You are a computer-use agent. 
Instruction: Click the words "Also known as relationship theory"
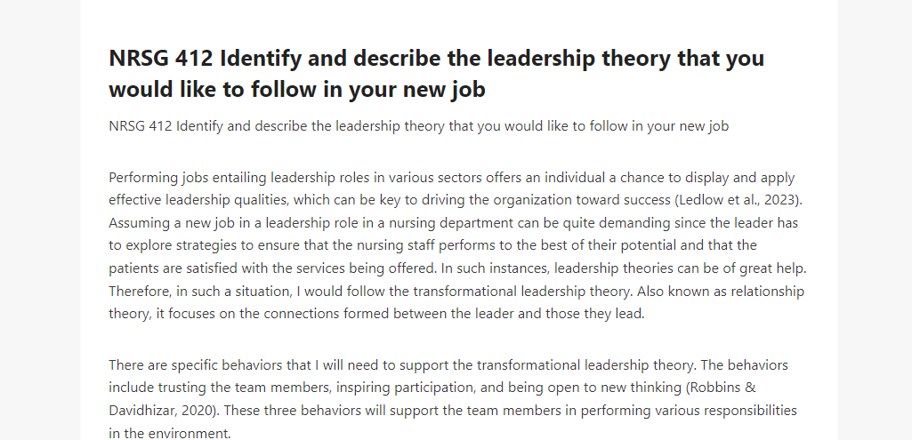tap(456, 302)
